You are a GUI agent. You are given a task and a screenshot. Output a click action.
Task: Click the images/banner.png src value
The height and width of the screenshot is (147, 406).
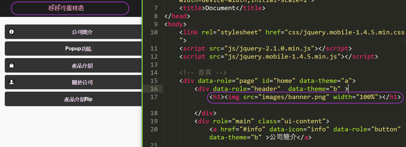click(294, 97)
